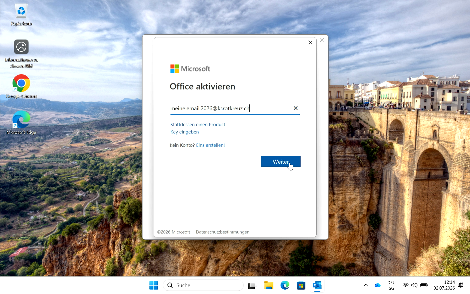Click Stattdessen einen Product Key eingeben
The image size is (470, 294).
click(x=198, y=128)
